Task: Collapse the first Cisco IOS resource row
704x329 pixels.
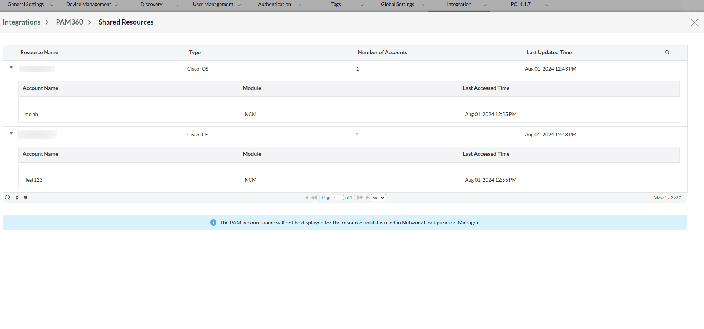Action: tap(11, 67)
